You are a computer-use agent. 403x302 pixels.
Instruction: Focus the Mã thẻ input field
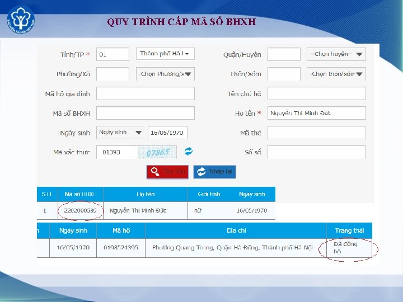pos(317,133)
